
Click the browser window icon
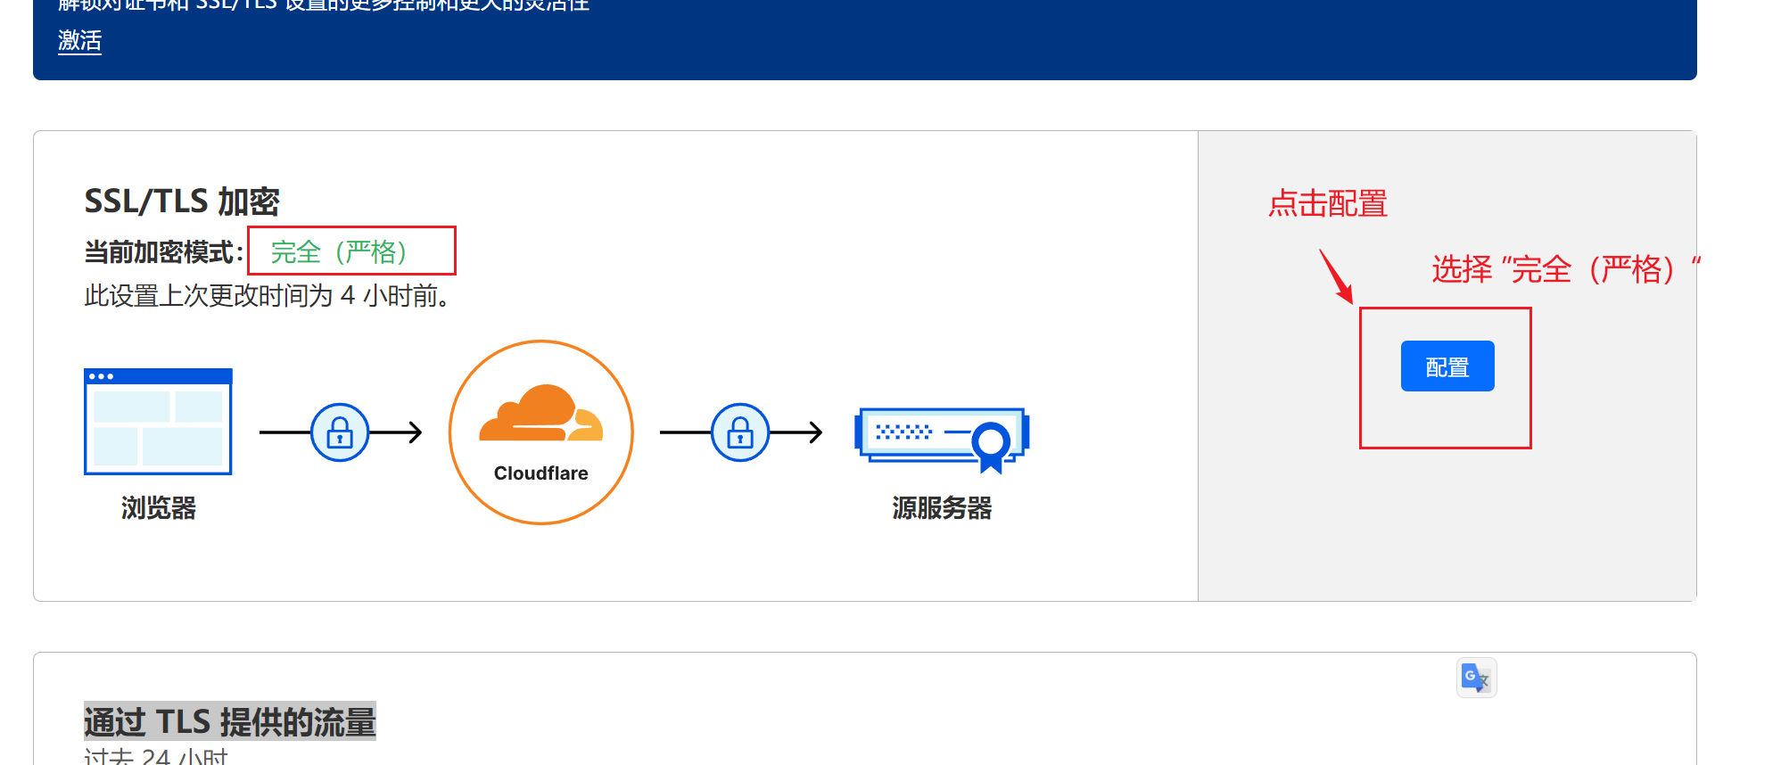[158, 421]
